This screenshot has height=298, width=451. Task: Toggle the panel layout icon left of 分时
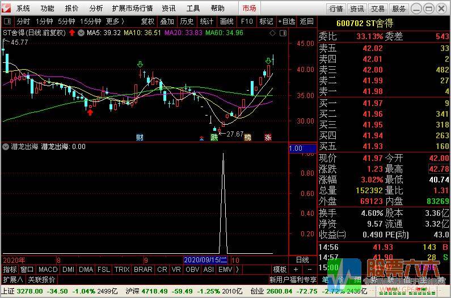7,22
